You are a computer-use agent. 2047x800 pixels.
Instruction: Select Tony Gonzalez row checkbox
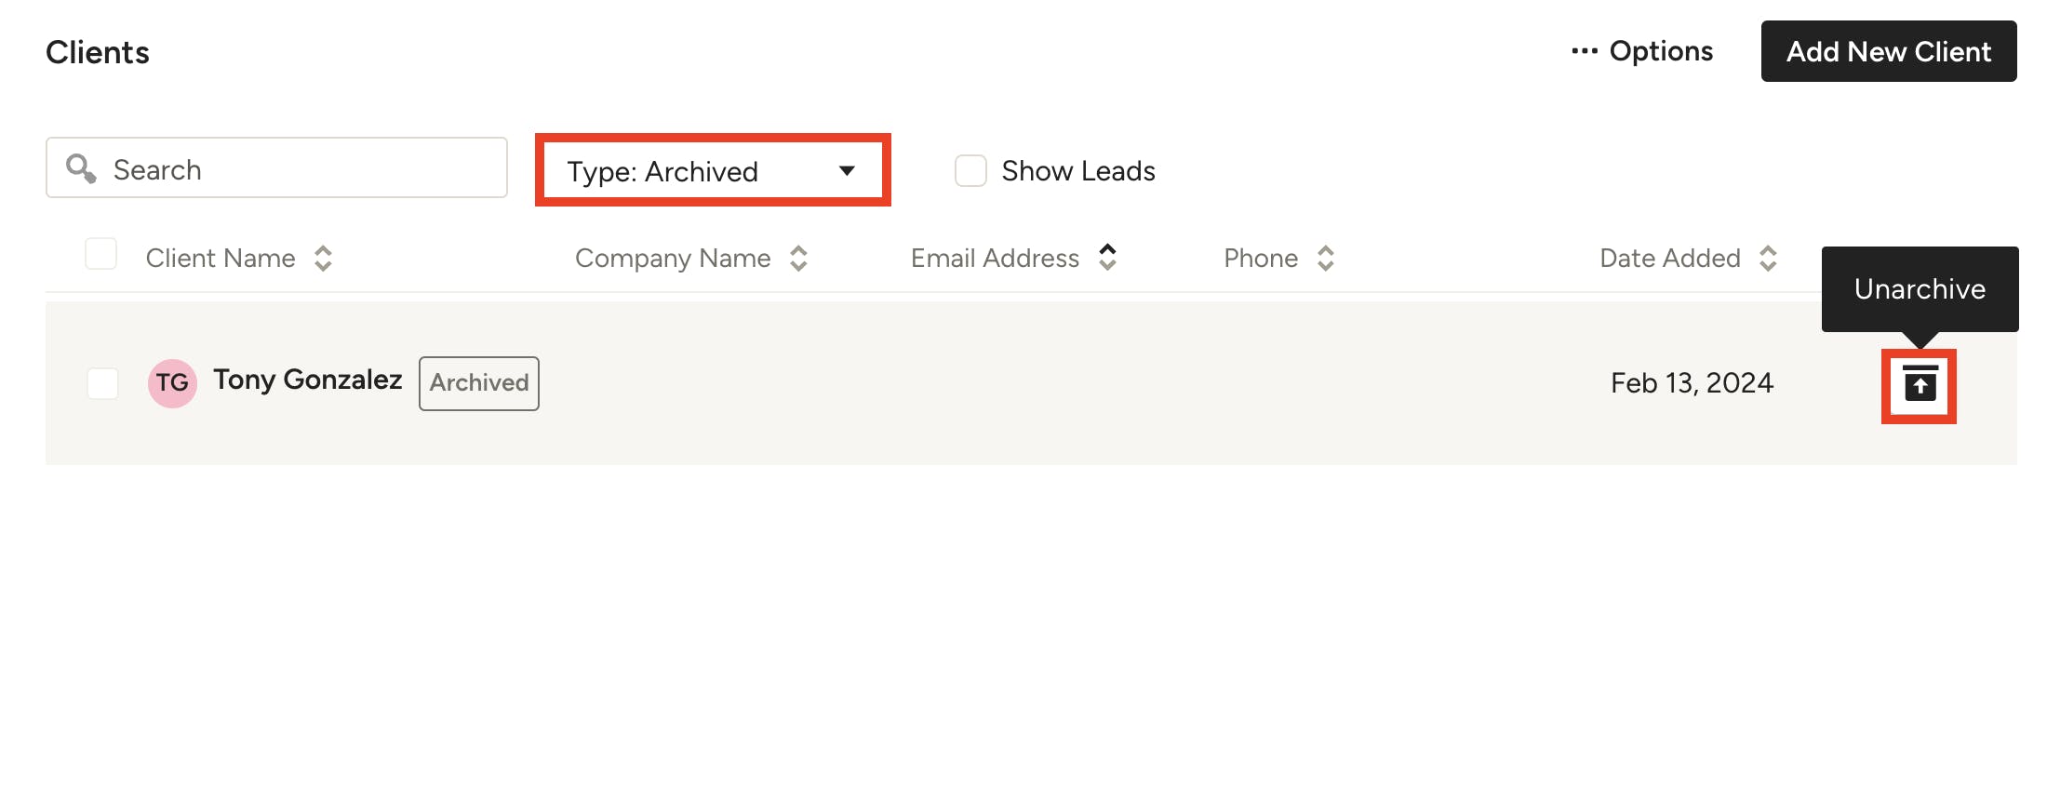[x=102, y=383]
